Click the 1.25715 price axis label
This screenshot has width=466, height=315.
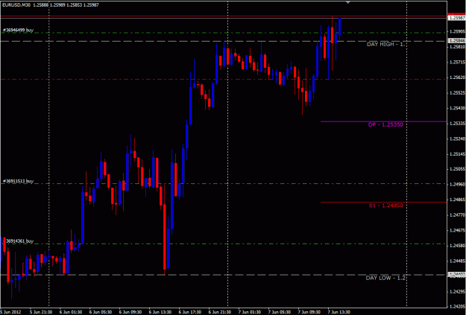(x=457, y=62)
